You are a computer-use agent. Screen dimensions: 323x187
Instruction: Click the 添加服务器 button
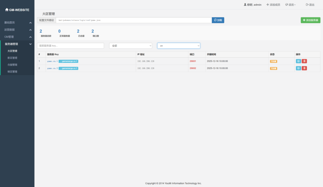coord(310,20)
